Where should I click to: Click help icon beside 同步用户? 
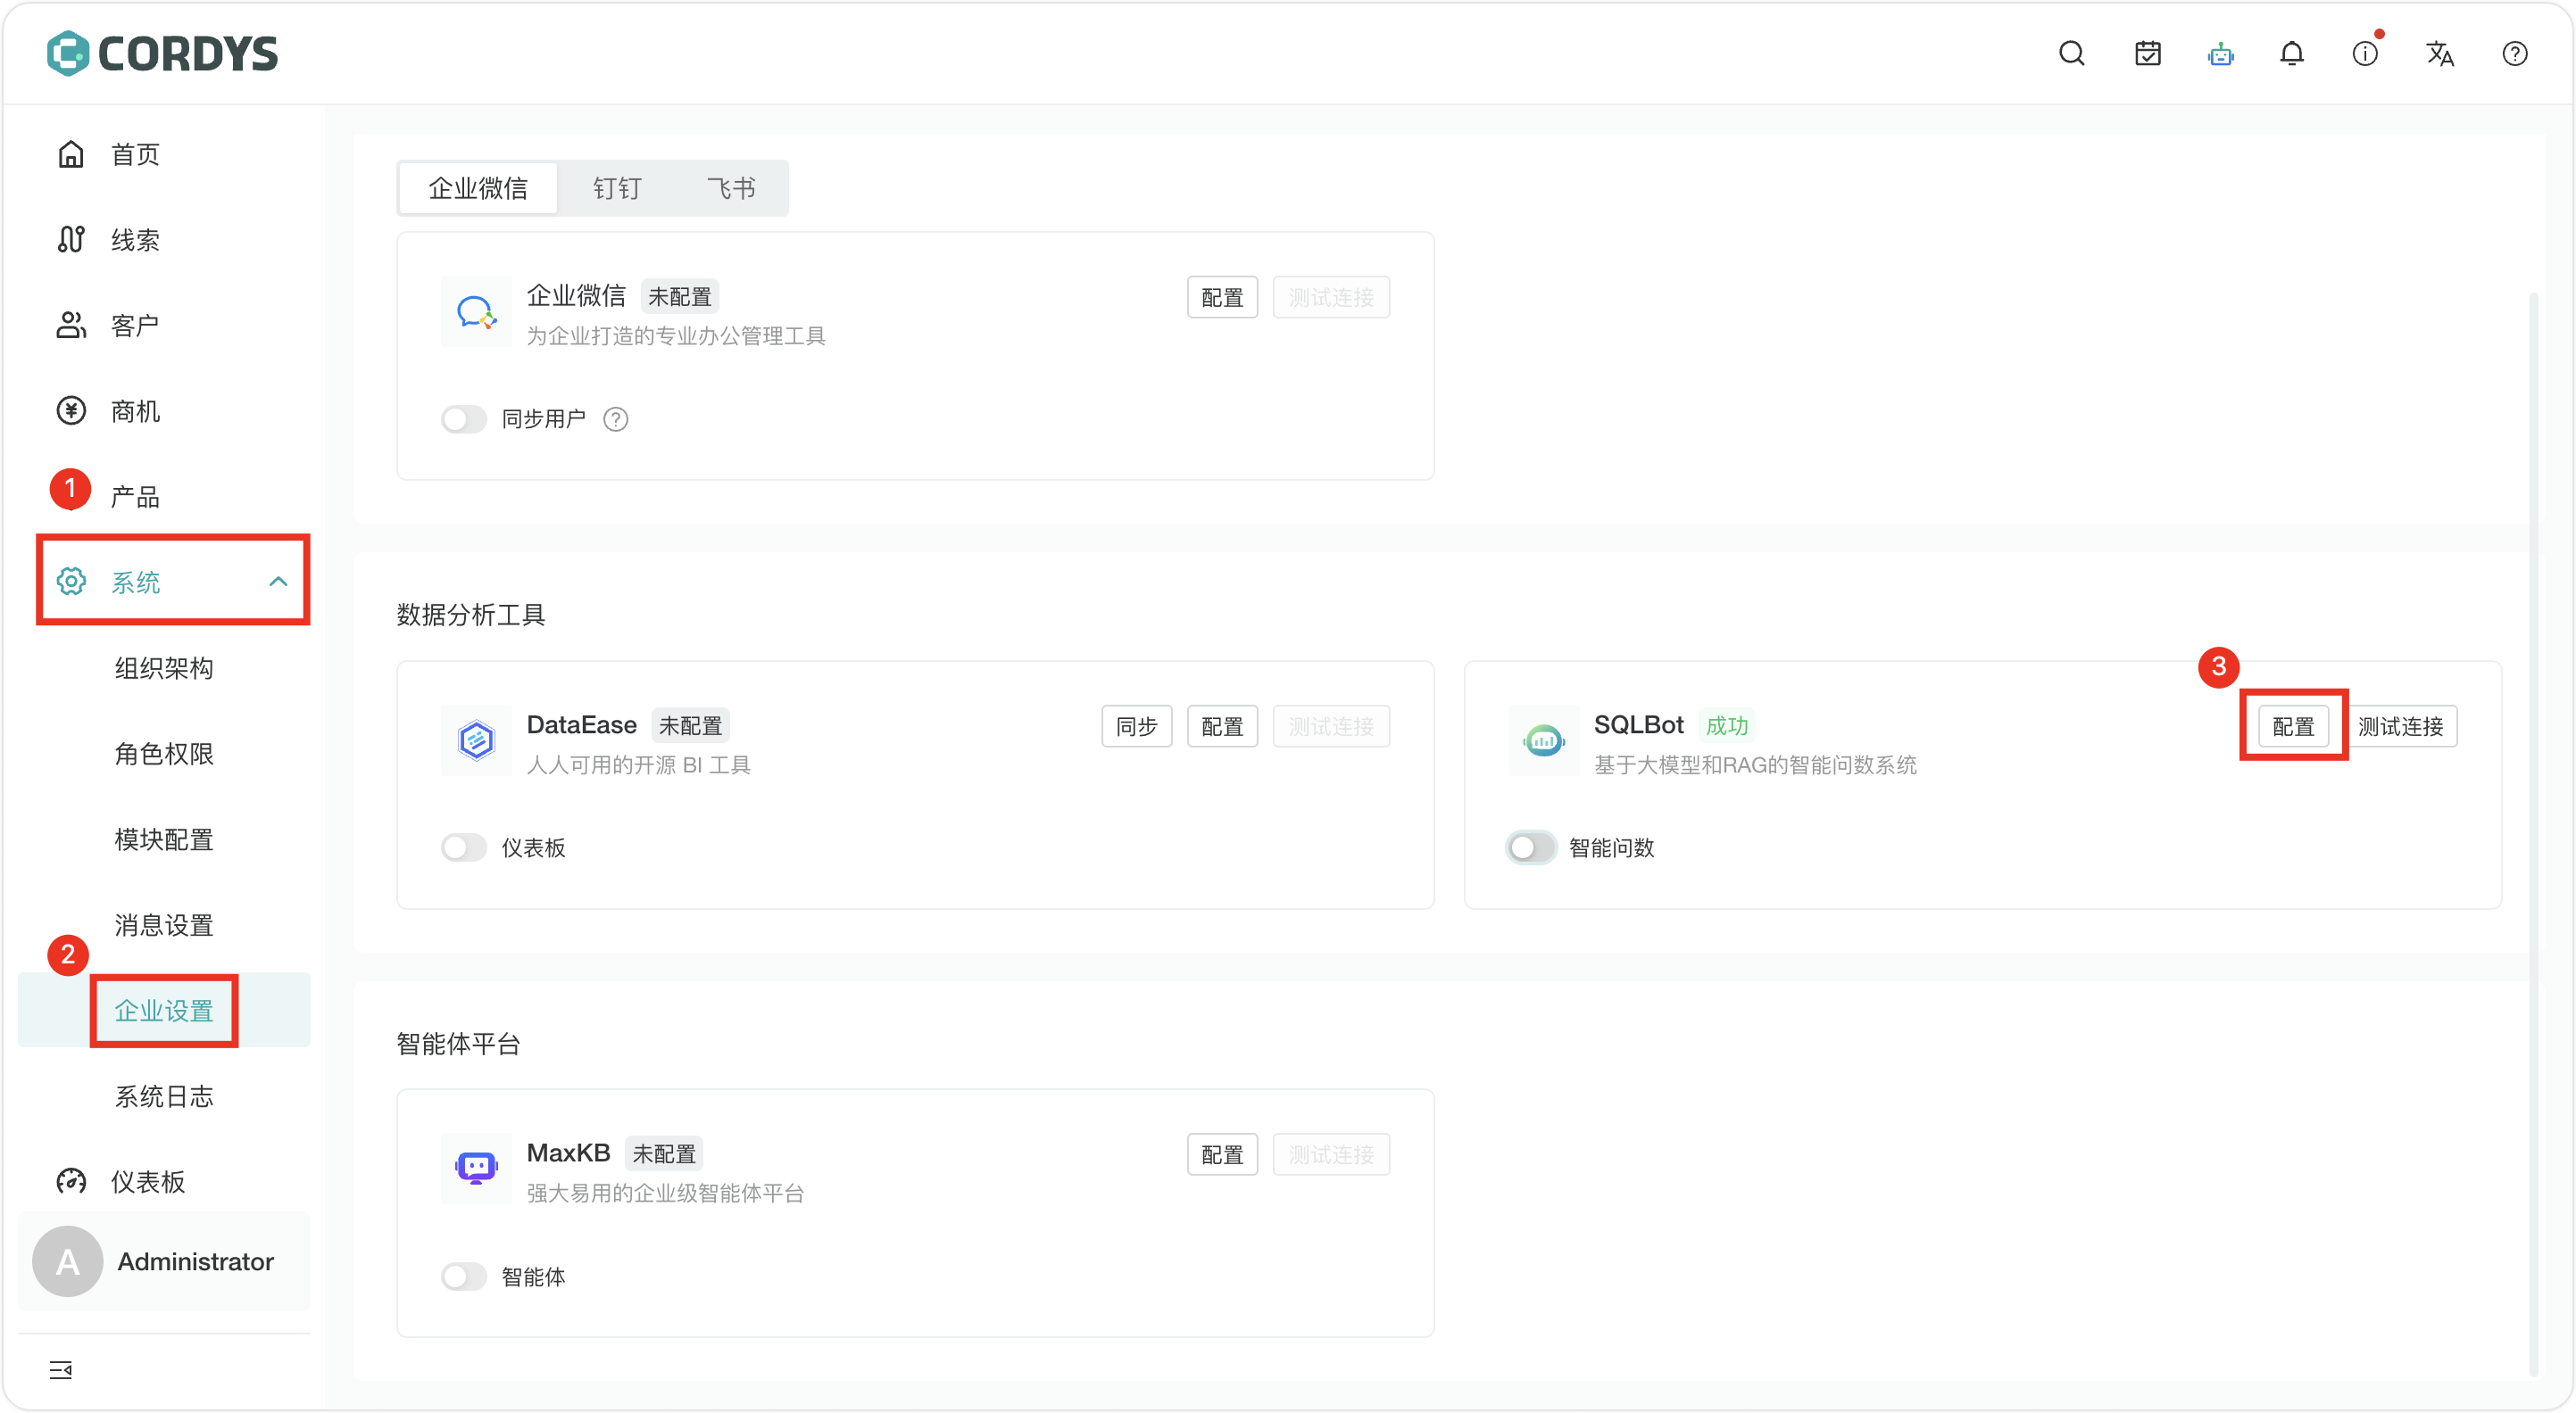coord(616,419)
